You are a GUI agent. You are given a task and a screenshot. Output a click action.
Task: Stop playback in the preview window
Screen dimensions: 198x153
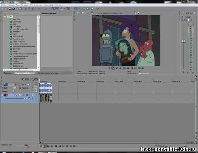128,68
